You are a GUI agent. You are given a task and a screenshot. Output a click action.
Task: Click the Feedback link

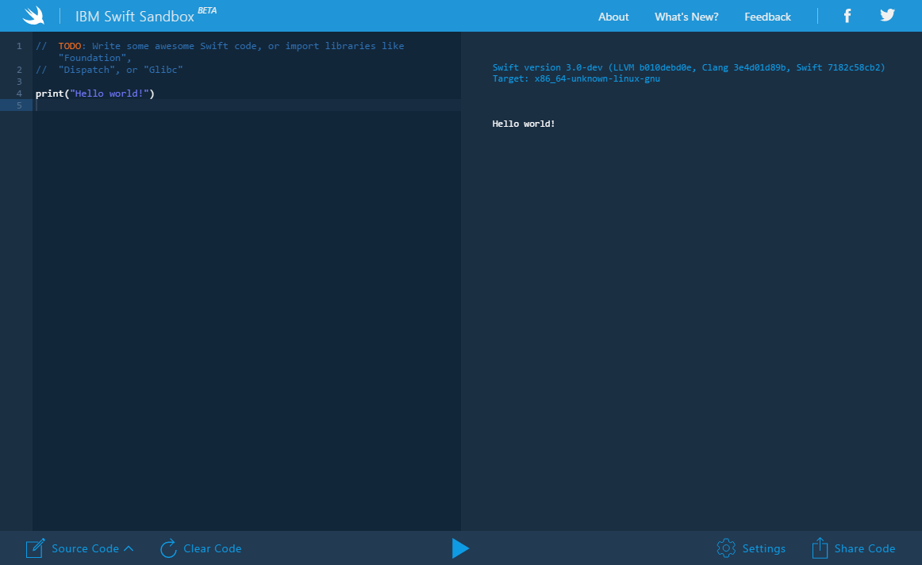[767, 16]
